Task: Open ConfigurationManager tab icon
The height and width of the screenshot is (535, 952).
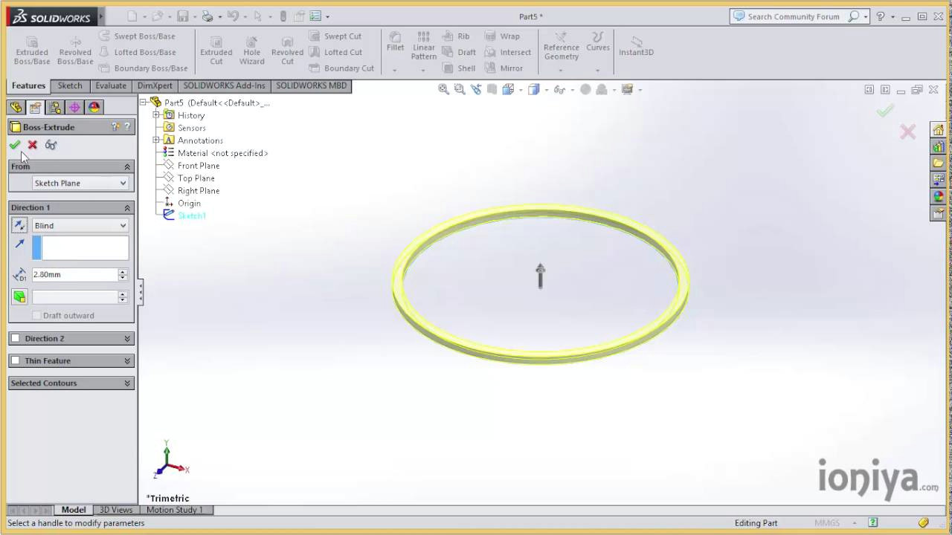Action: tap(55, 108)
